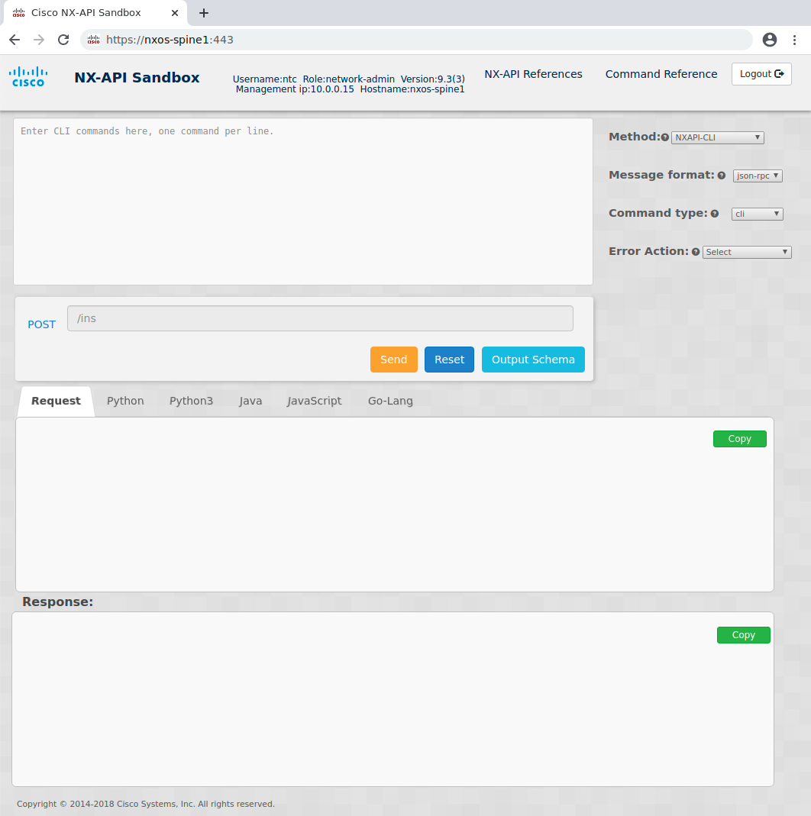
Task: Copy the Response output
Action: pyautogui.click(x=743, y=634)
